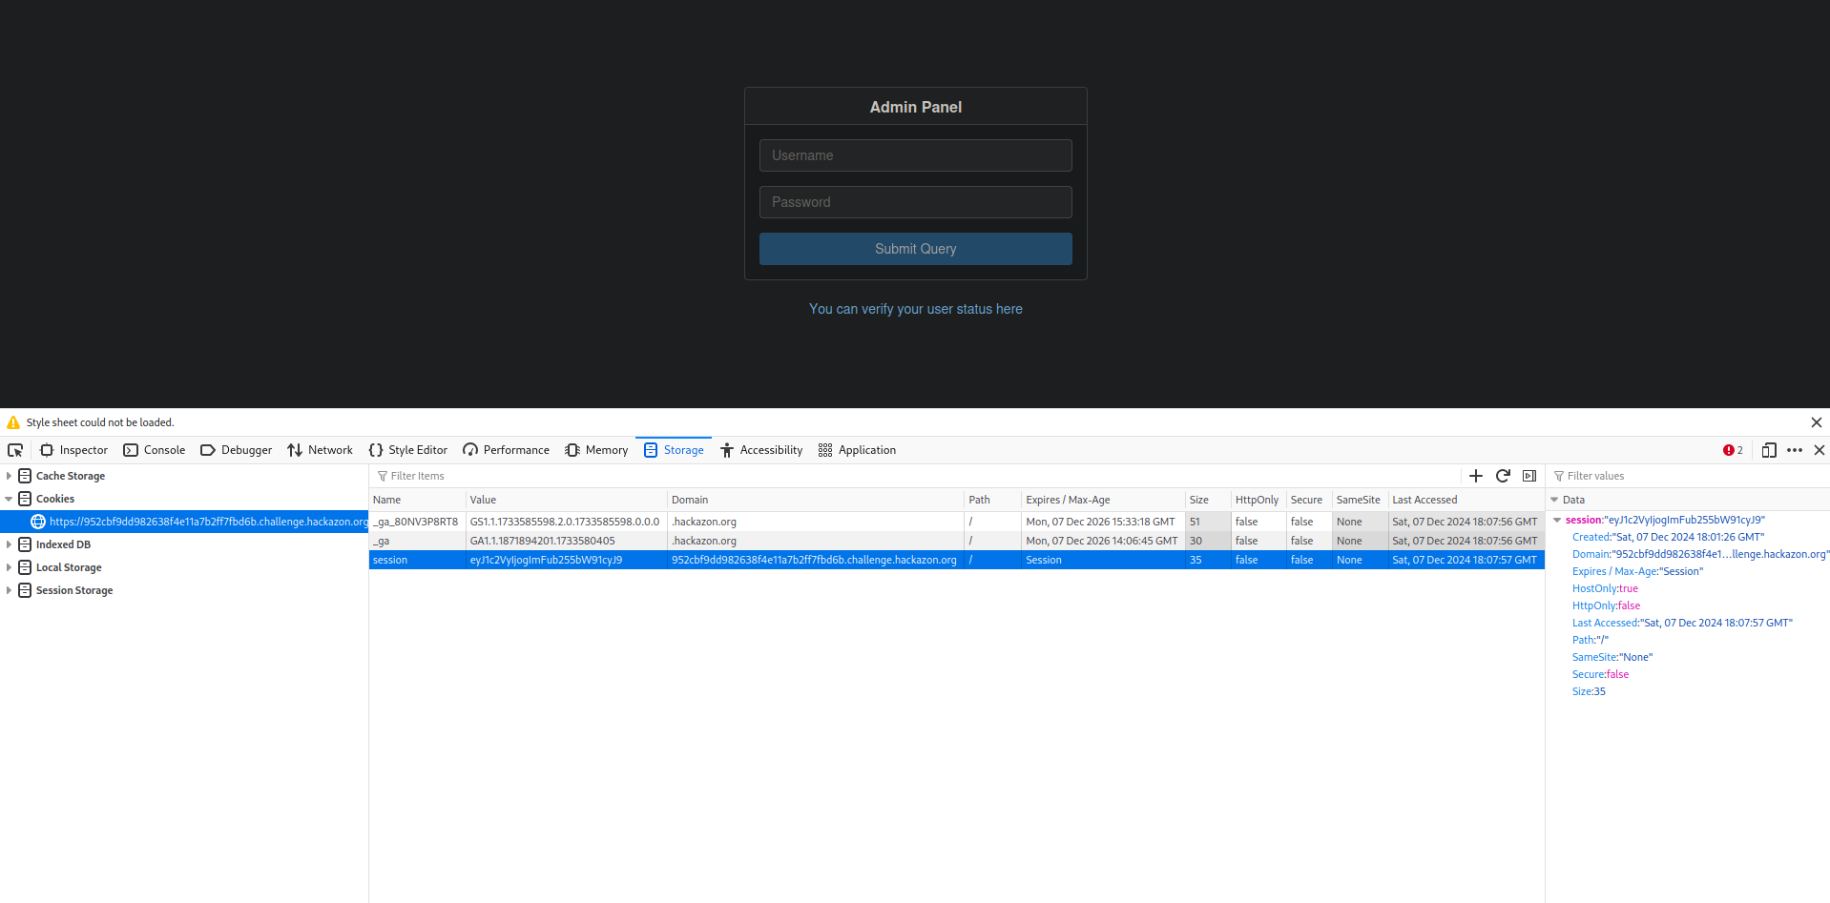Click the warning triangle icon
Screen dimensions: 1830x903
(13, 422)
